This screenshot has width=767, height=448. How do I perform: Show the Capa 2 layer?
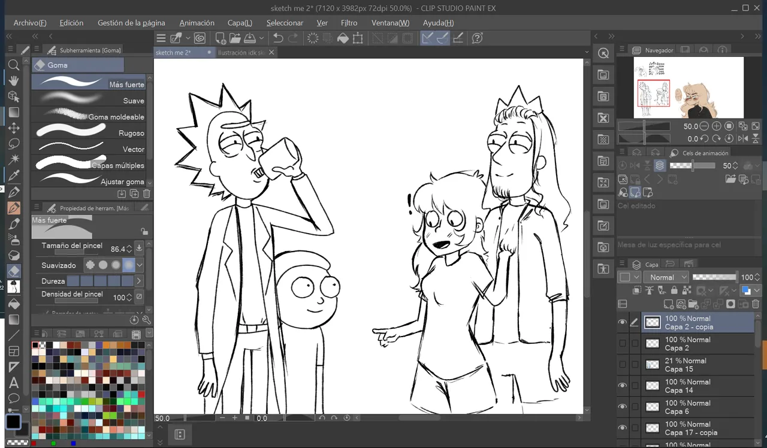pos(623,343)
